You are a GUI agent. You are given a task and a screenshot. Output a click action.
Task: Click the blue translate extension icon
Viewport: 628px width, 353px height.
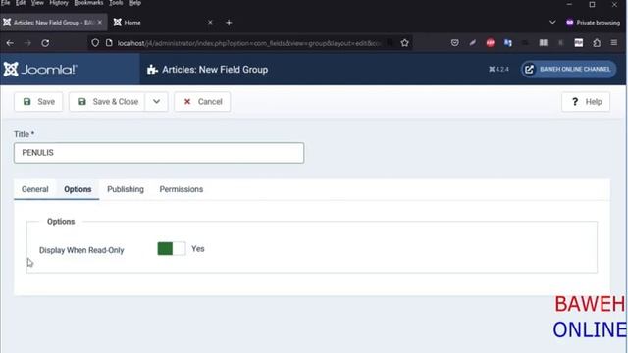coord(508,43)
